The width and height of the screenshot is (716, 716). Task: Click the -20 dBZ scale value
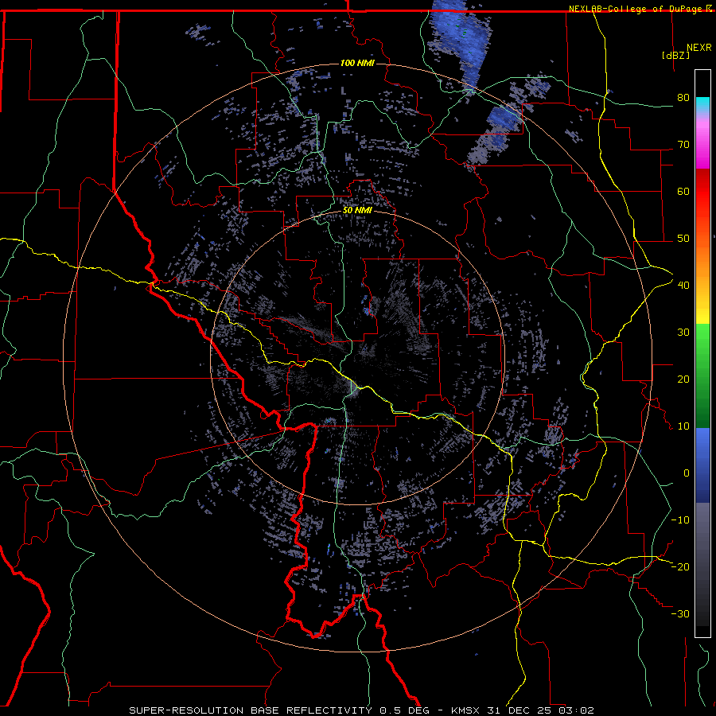pos(680,566)
